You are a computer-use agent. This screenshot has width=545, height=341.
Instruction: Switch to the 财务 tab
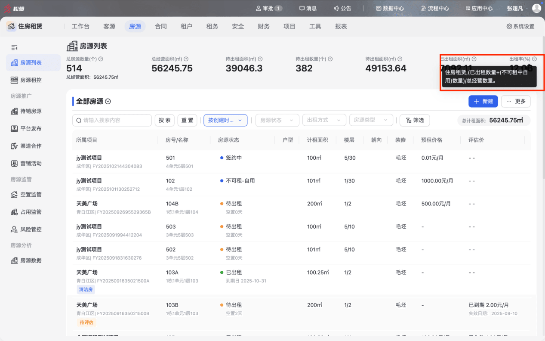pos(264,26)
